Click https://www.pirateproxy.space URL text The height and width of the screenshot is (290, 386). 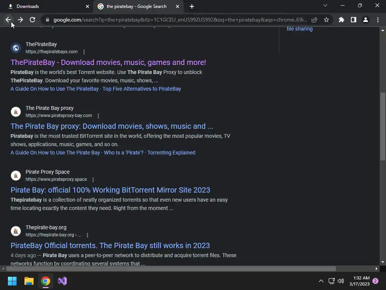pyautogui.click(x=56, y=179)
